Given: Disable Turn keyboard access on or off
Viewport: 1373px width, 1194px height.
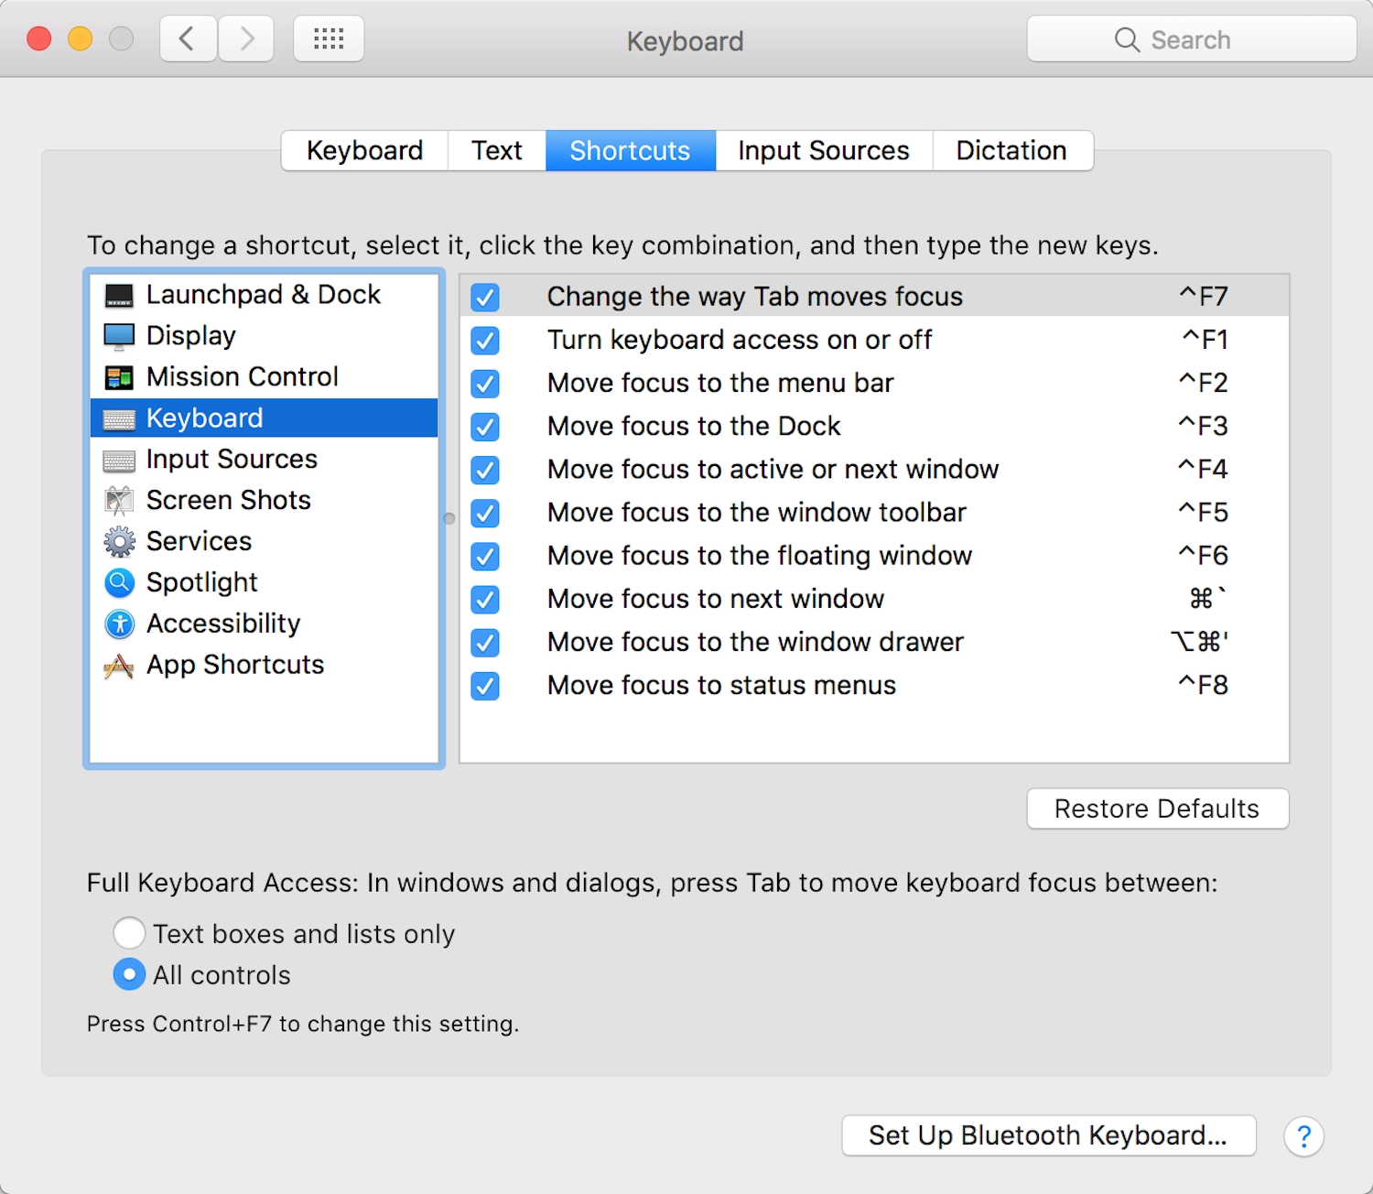Looking at the screenshot, I should (x=484, y=341).
